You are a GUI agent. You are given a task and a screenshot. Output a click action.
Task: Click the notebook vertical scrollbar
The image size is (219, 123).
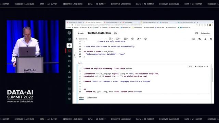tap(212, 75)
